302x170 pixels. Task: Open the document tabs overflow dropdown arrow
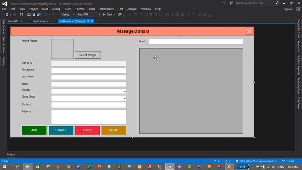pos(294,21)
